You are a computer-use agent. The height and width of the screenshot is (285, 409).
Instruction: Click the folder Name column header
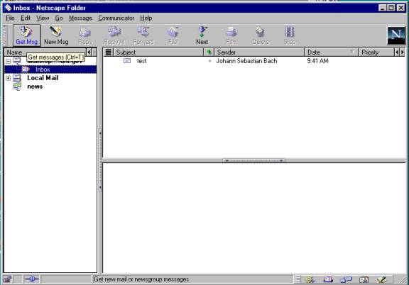point(45,52)
